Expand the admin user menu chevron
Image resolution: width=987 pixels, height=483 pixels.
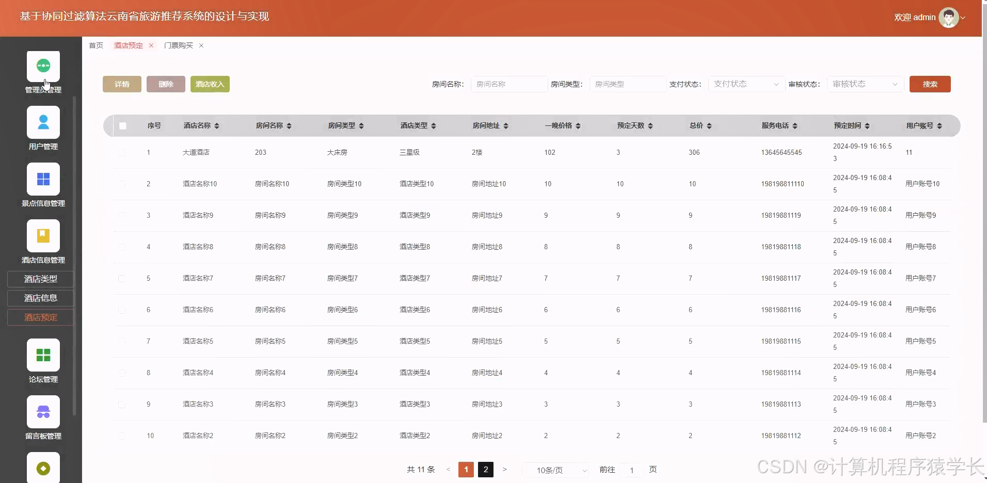(x=963, y=18)
